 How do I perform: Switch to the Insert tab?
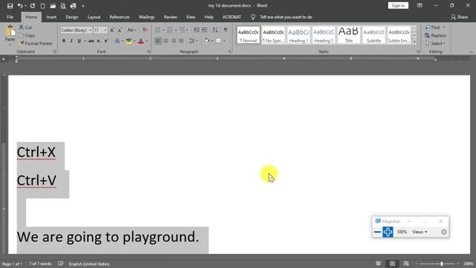coord(51,17)
